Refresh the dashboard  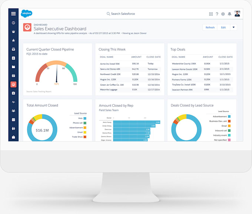click(210, 27)
